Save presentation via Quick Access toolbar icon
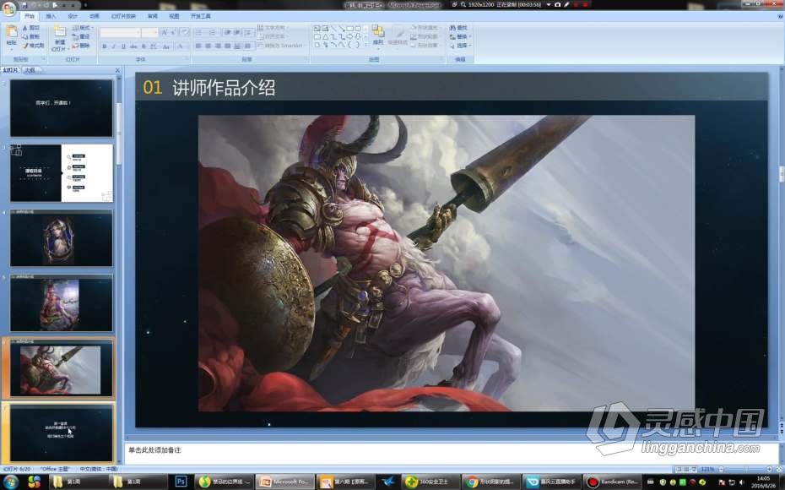Viewport: 785px width, 490px height. (x=24, y=5)
